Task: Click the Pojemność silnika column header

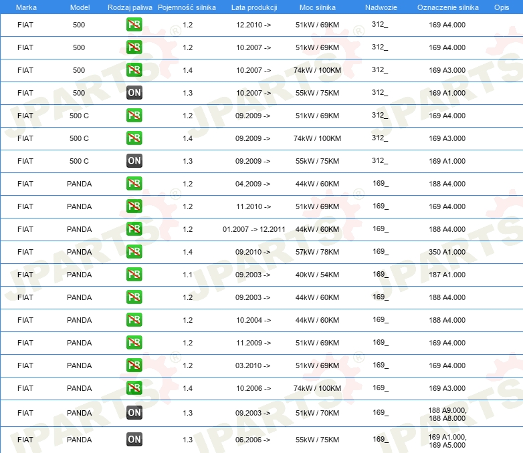Action: point(187,7)
